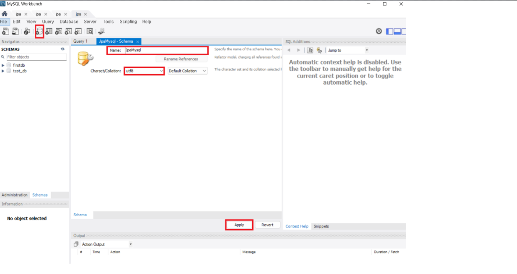Viewport: 517px width, 274px height.
Task: Click the reconnect to DBMS toolbar icon
Action: [101, 31]
